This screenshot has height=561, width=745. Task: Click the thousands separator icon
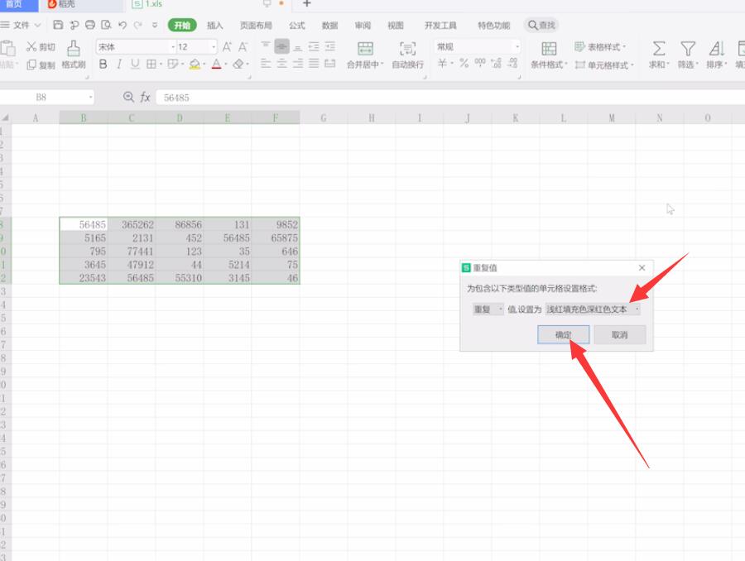(x=480, y=63)
